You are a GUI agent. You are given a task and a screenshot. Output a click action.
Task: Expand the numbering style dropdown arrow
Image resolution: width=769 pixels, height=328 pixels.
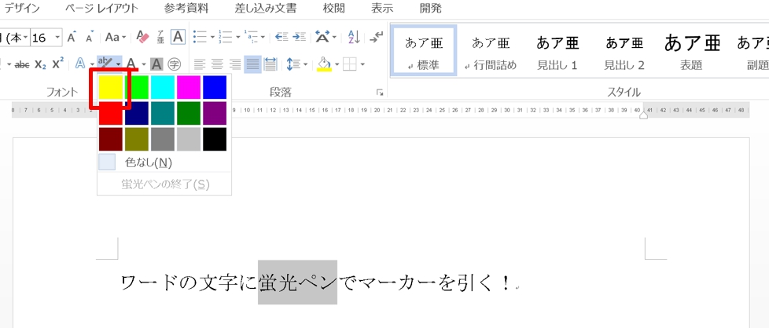[x=238, y=37]
